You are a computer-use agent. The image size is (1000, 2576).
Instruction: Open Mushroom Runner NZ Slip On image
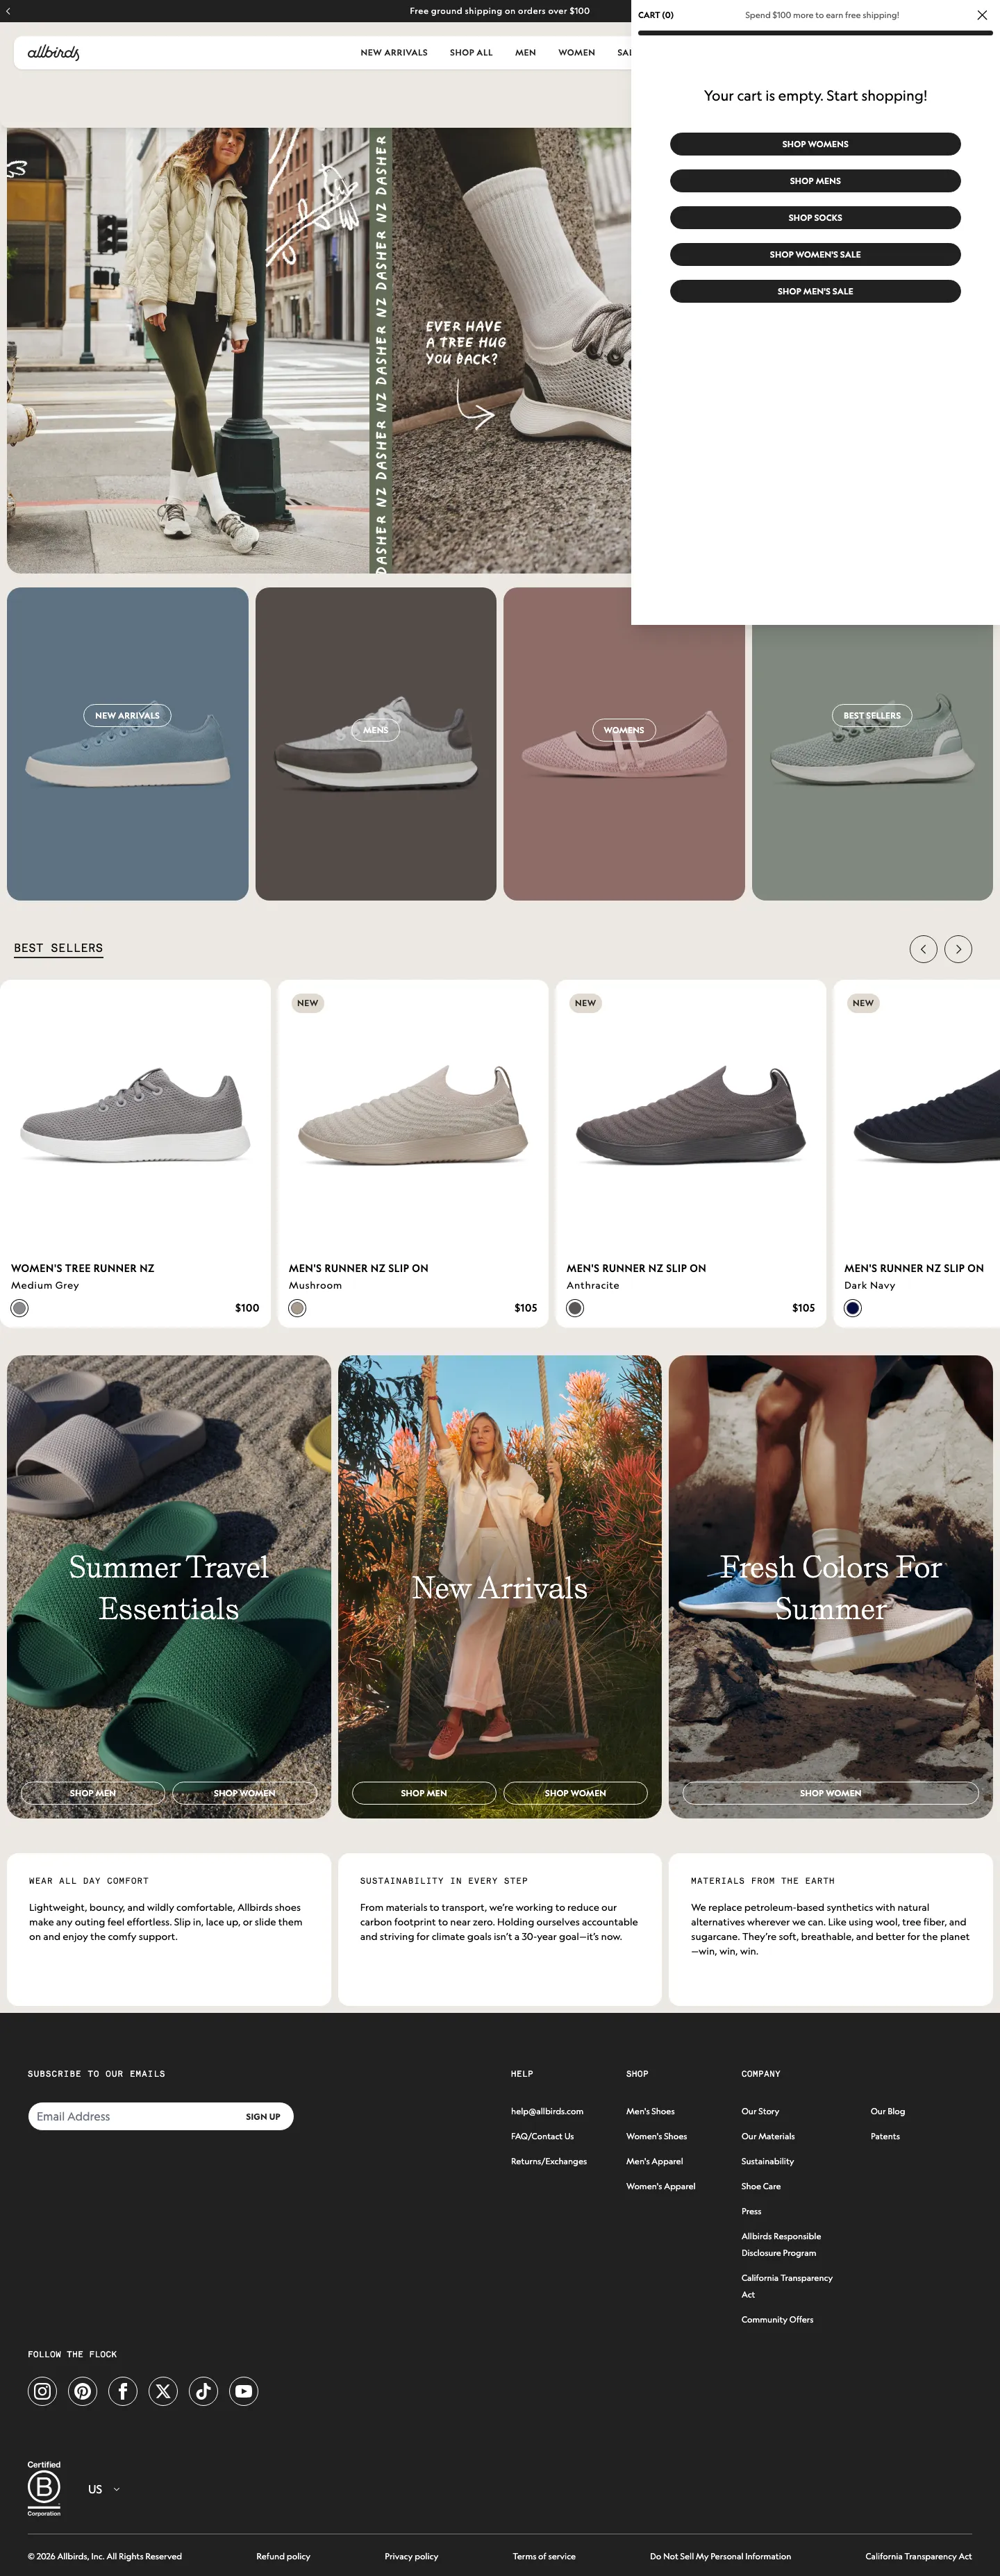(413, 1115)
